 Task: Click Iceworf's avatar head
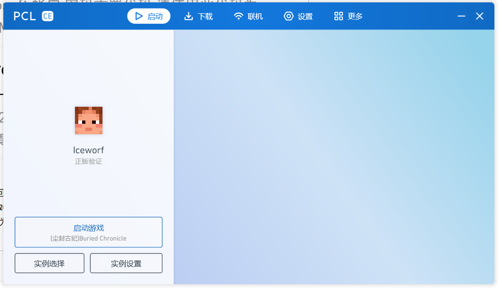[88, 121]
